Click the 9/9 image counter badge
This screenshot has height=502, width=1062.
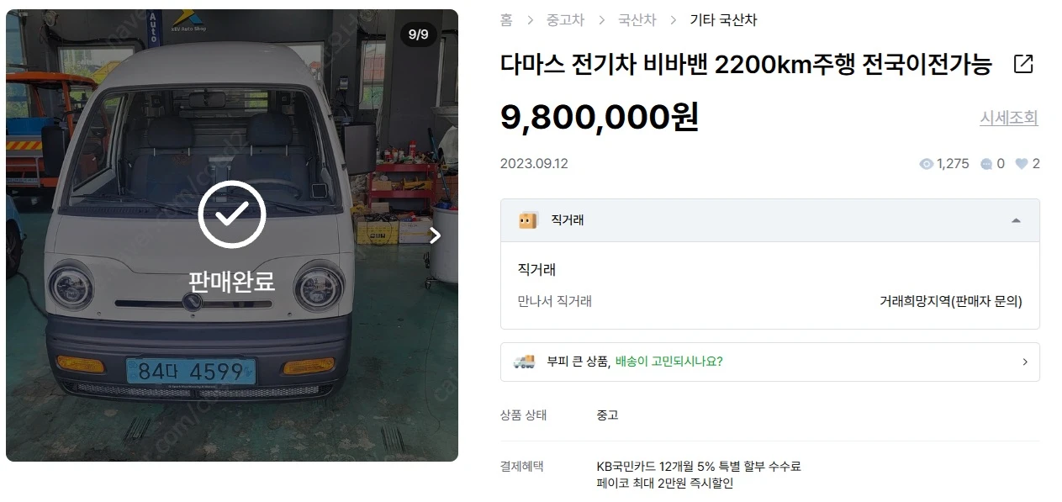point(418,34)
